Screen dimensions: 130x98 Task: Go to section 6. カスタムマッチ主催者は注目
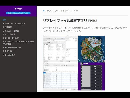[18, 43]
